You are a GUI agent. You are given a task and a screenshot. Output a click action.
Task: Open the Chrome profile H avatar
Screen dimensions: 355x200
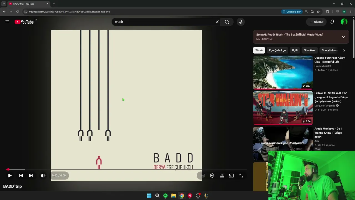tap(344, 12)
